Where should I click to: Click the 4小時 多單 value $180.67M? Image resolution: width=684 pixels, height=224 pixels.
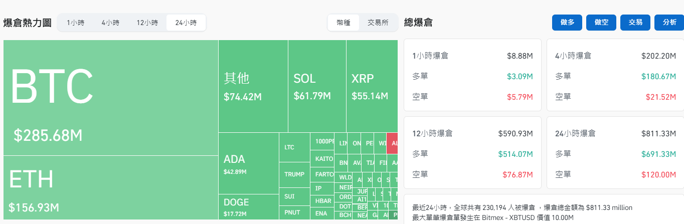coord(658,77)
